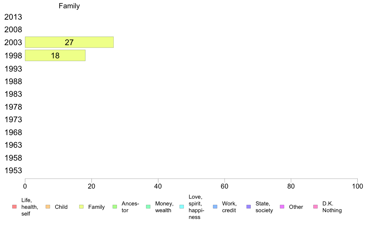Click the Money, wealth legend swatch
The image size is (366, 226).
148,207
